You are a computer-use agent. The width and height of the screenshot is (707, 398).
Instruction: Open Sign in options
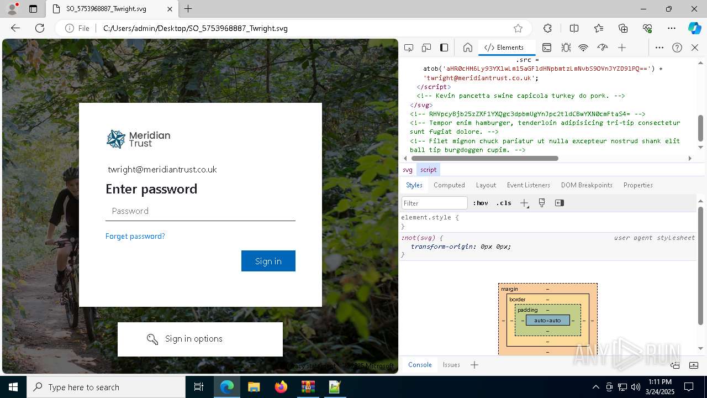pos(200,339)
